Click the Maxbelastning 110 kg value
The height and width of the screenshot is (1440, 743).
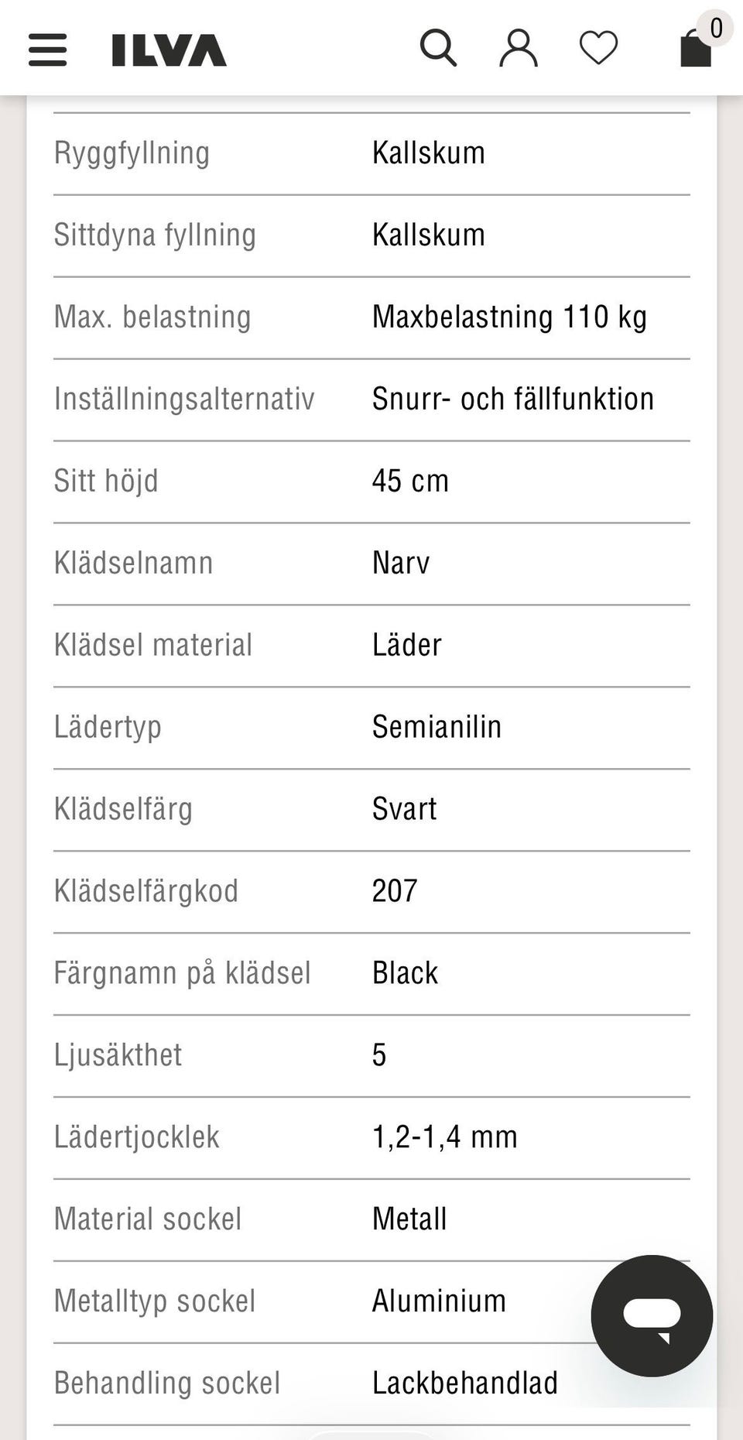pos(508,316)
